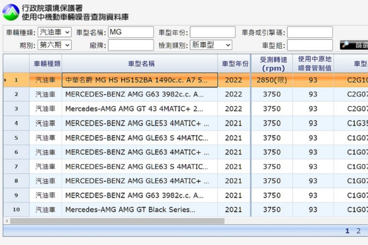This screenshot has width=368, height=245.
Task: Select the 中華名爵 MG HS row
Action: (139, 80)
